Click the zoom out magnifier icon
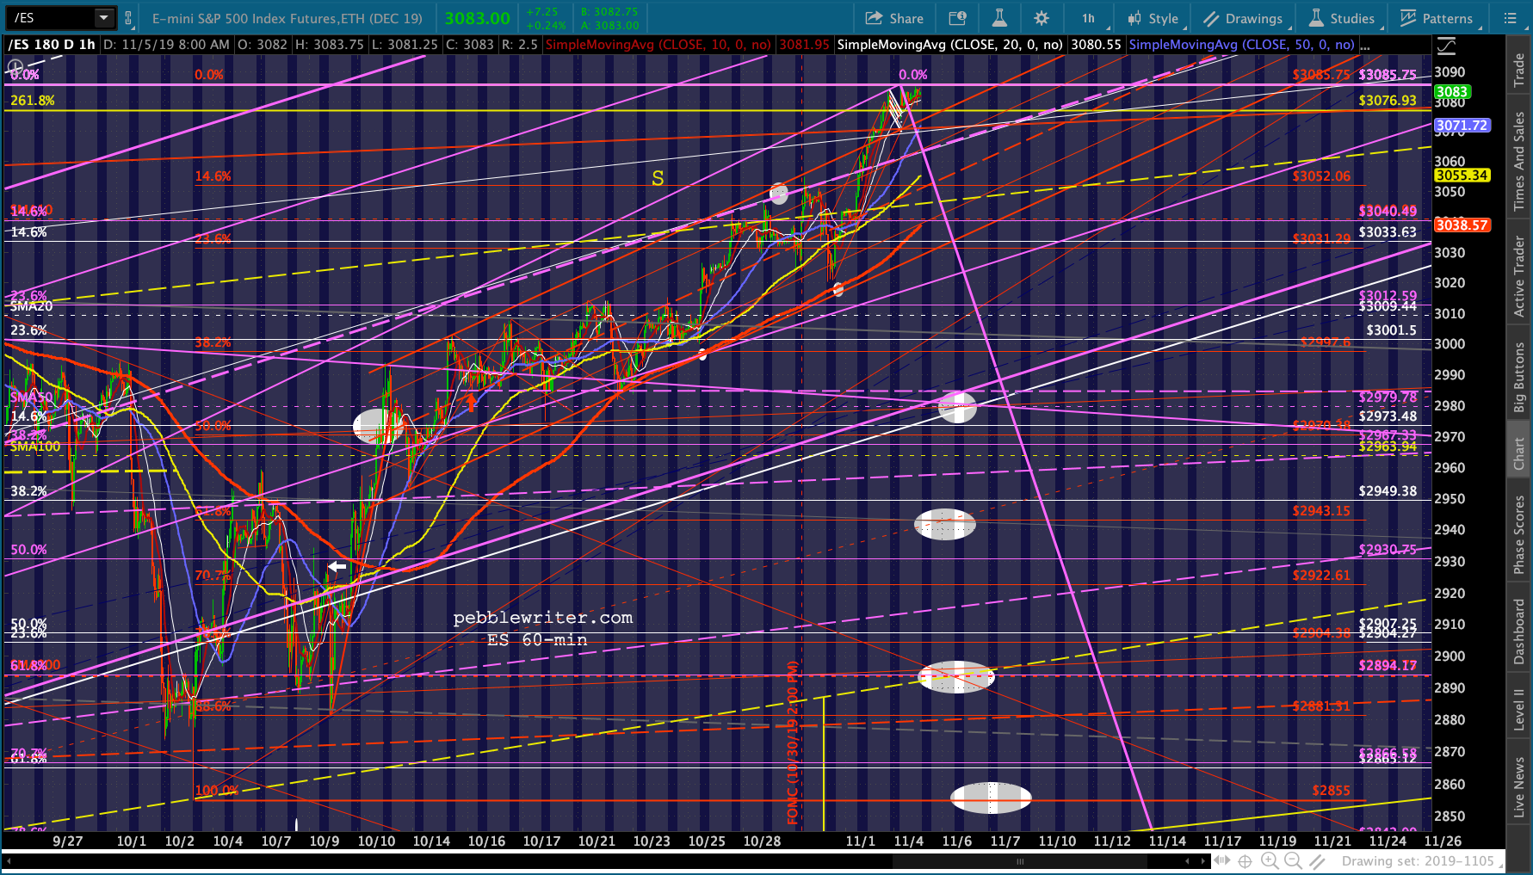 pyautogui.click(x=1293, y=860)
